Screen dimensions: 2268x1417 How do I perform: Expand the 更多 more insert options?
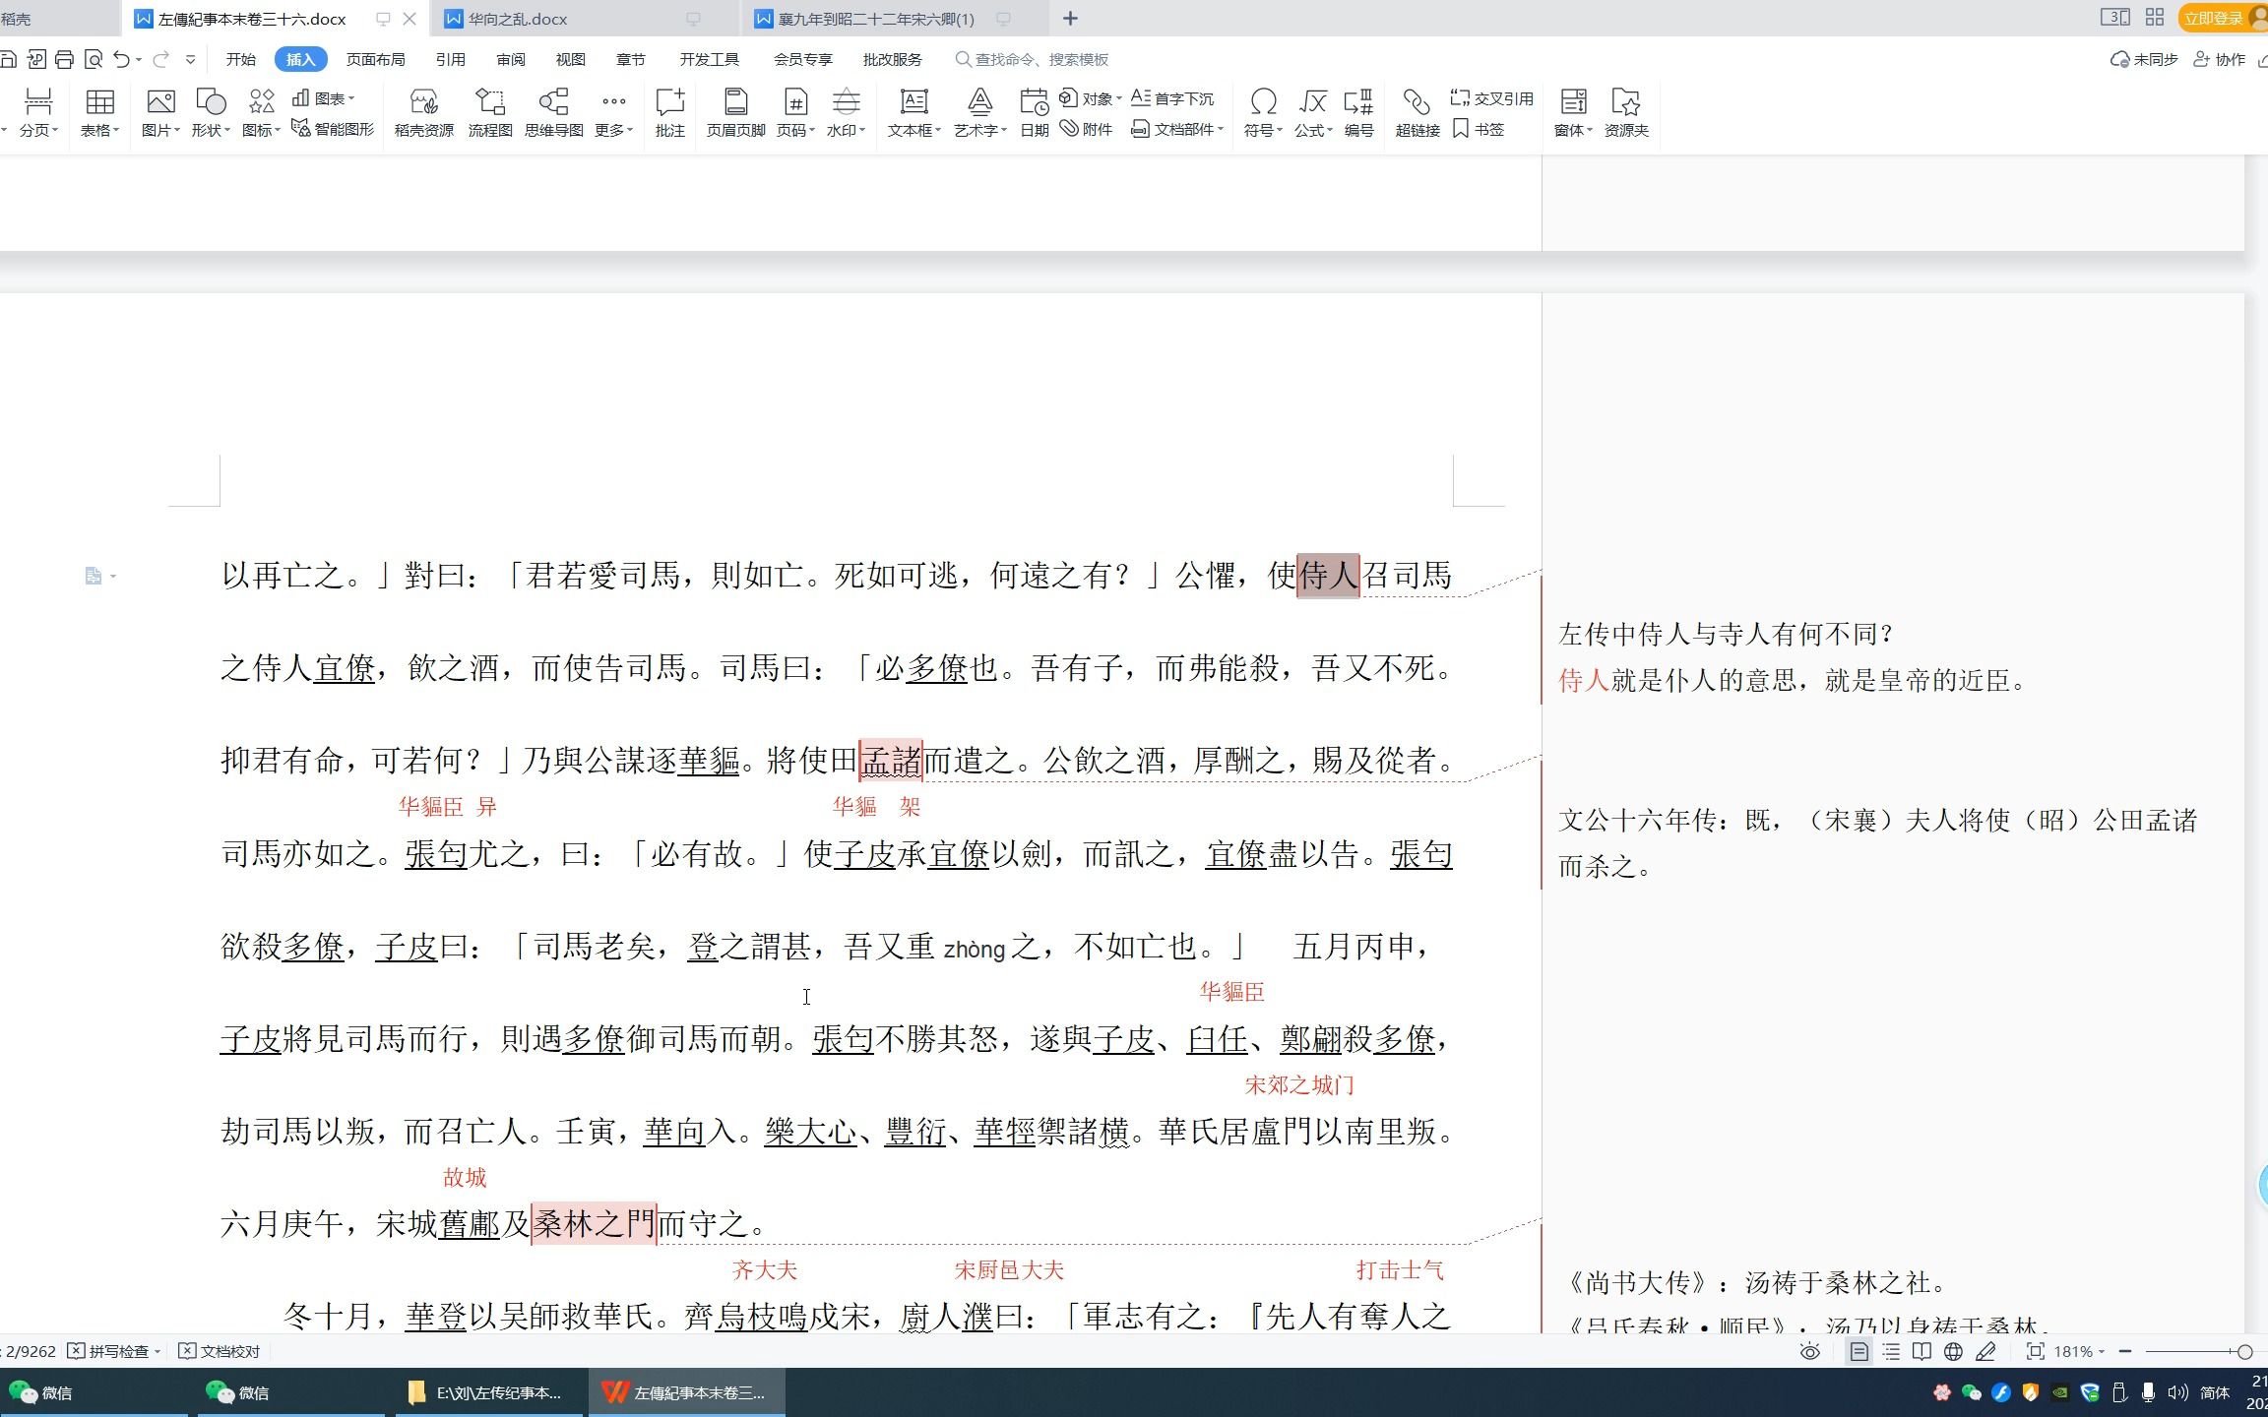coord(613,112)
